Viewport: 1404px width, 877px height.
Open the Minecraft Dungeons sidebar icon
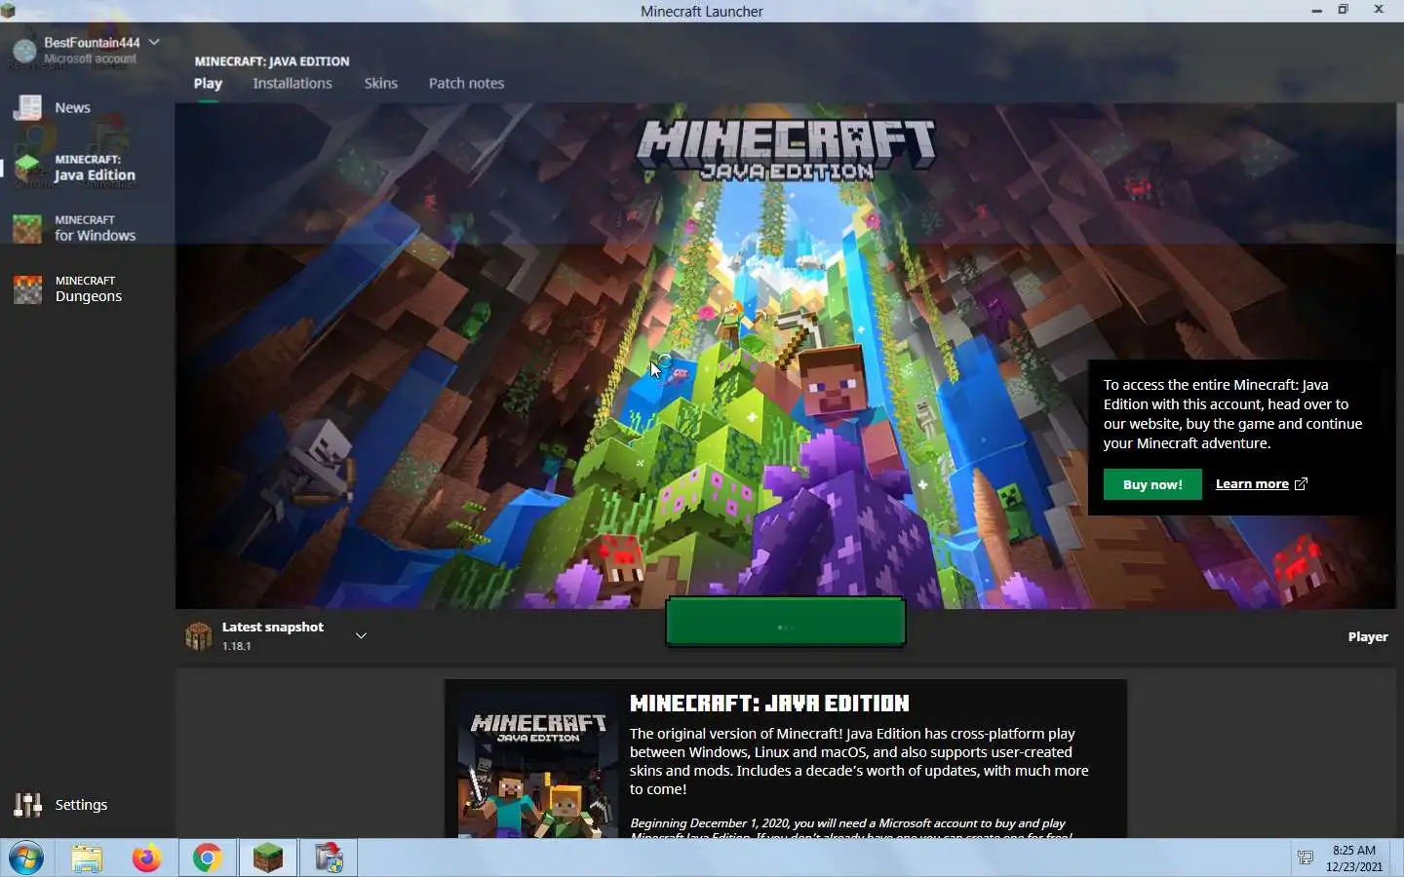[27, 288]
